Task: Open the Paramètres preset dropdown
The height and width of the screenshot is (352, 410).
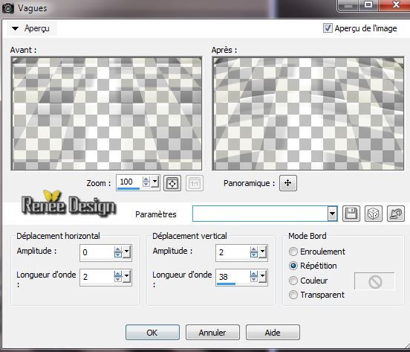Action: (x=332, y=214)
